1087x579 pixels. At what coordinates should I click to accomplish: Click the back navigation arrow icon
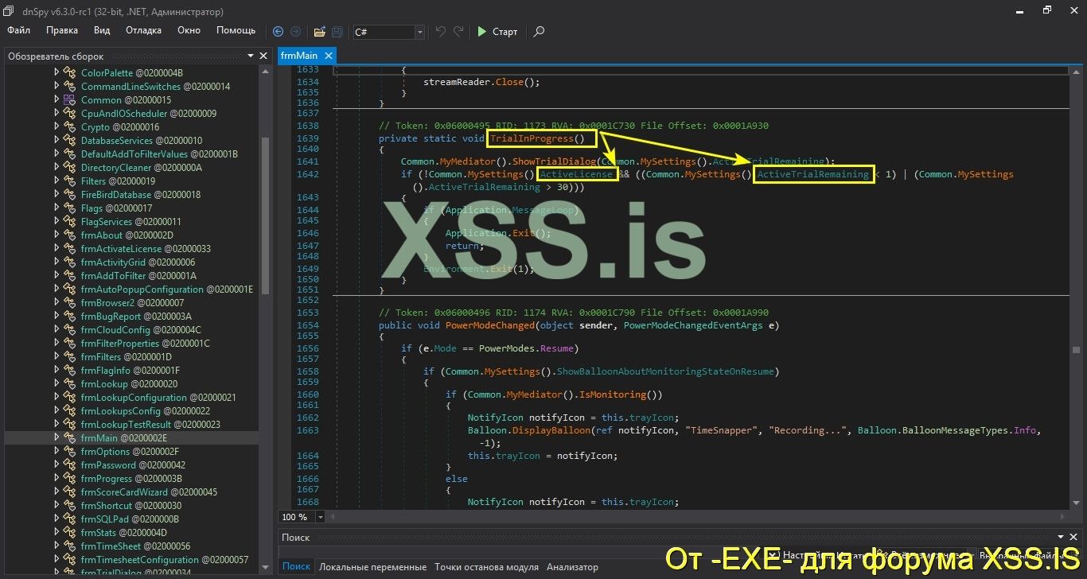[x=277, y=30]
